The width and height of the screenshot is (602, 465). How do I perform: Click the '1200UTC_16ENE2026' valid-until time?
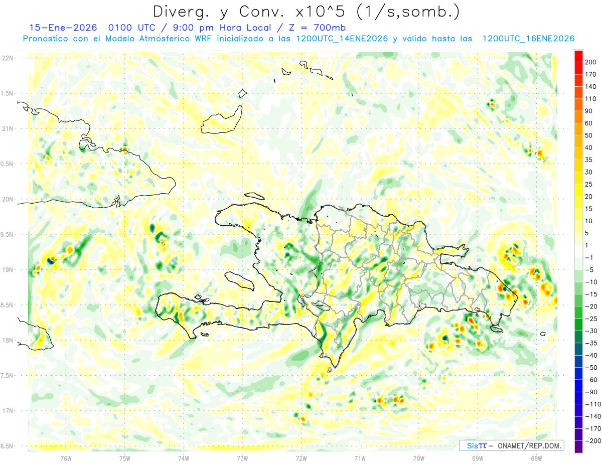tap(528, 39)
